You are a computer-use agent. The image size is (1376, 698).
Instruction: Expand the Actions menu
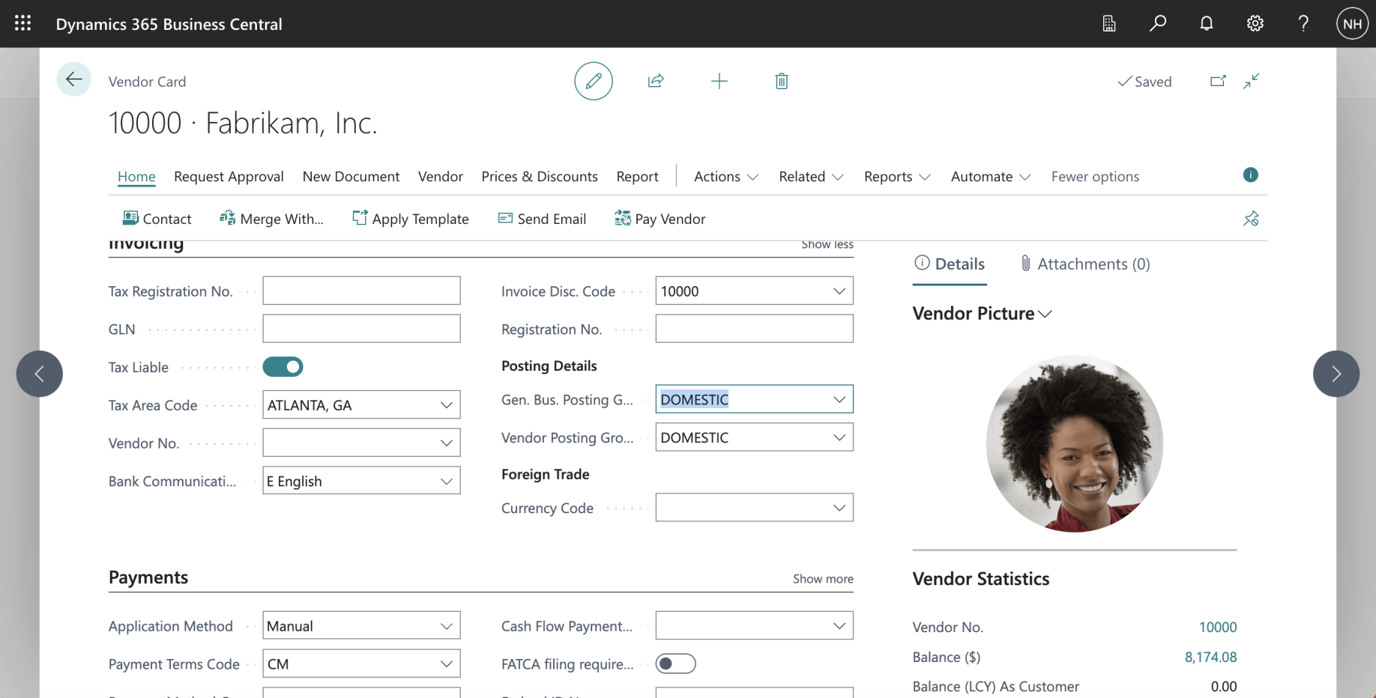pos(726,177)
